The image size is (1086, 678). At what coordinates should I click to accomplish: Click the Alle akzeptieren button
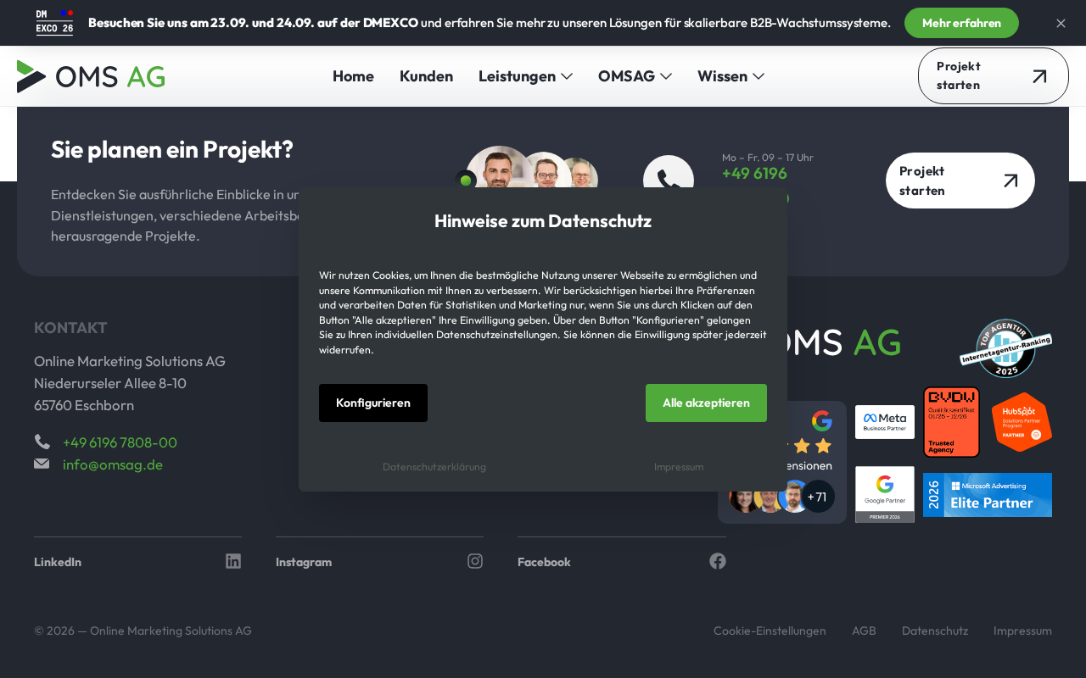click(706, 403)
